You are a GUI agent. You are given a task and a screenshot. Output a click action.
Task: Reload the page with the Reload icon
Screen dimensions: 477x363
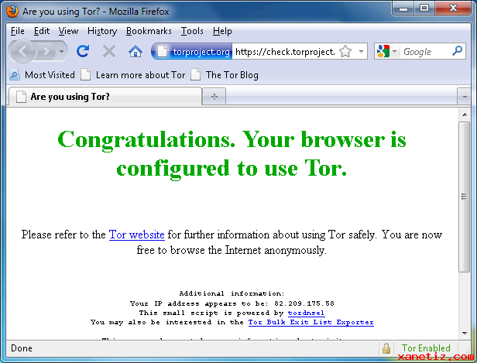pos(83,51)
